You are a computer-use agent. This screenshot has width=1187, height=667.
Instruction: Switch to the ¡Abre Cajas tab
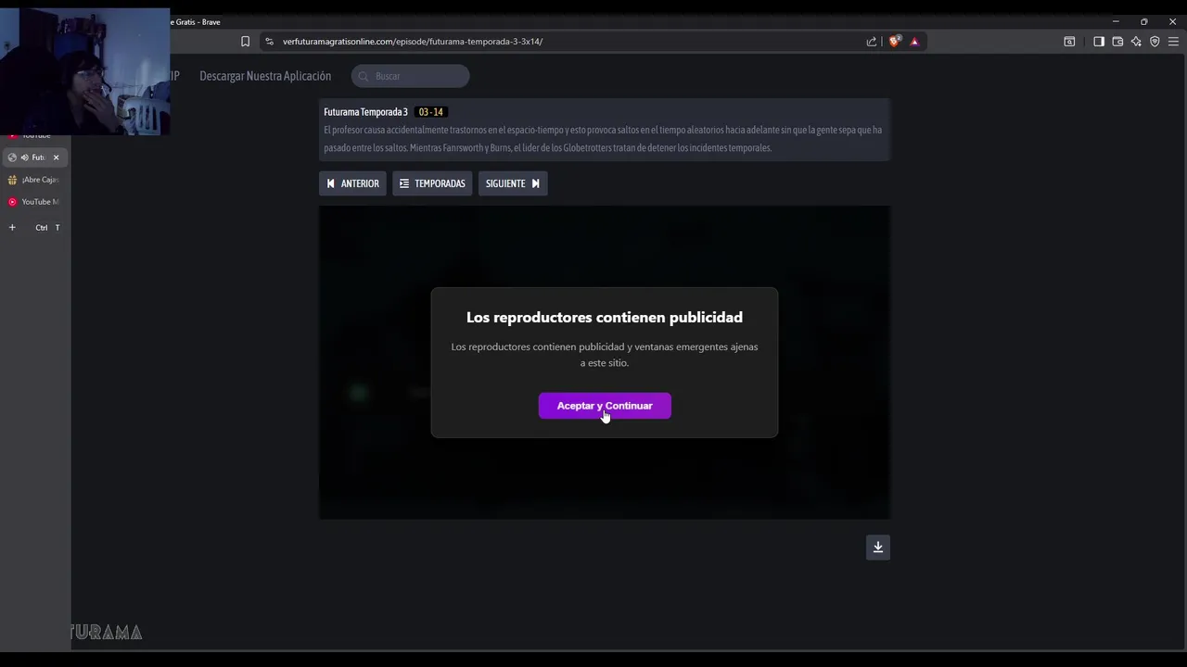pos(35,180)
